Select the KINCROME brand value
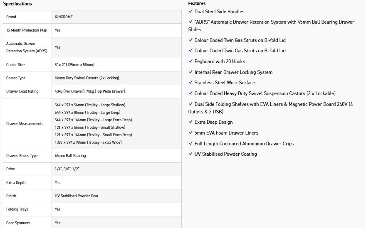366x228 pixels. 64,17
